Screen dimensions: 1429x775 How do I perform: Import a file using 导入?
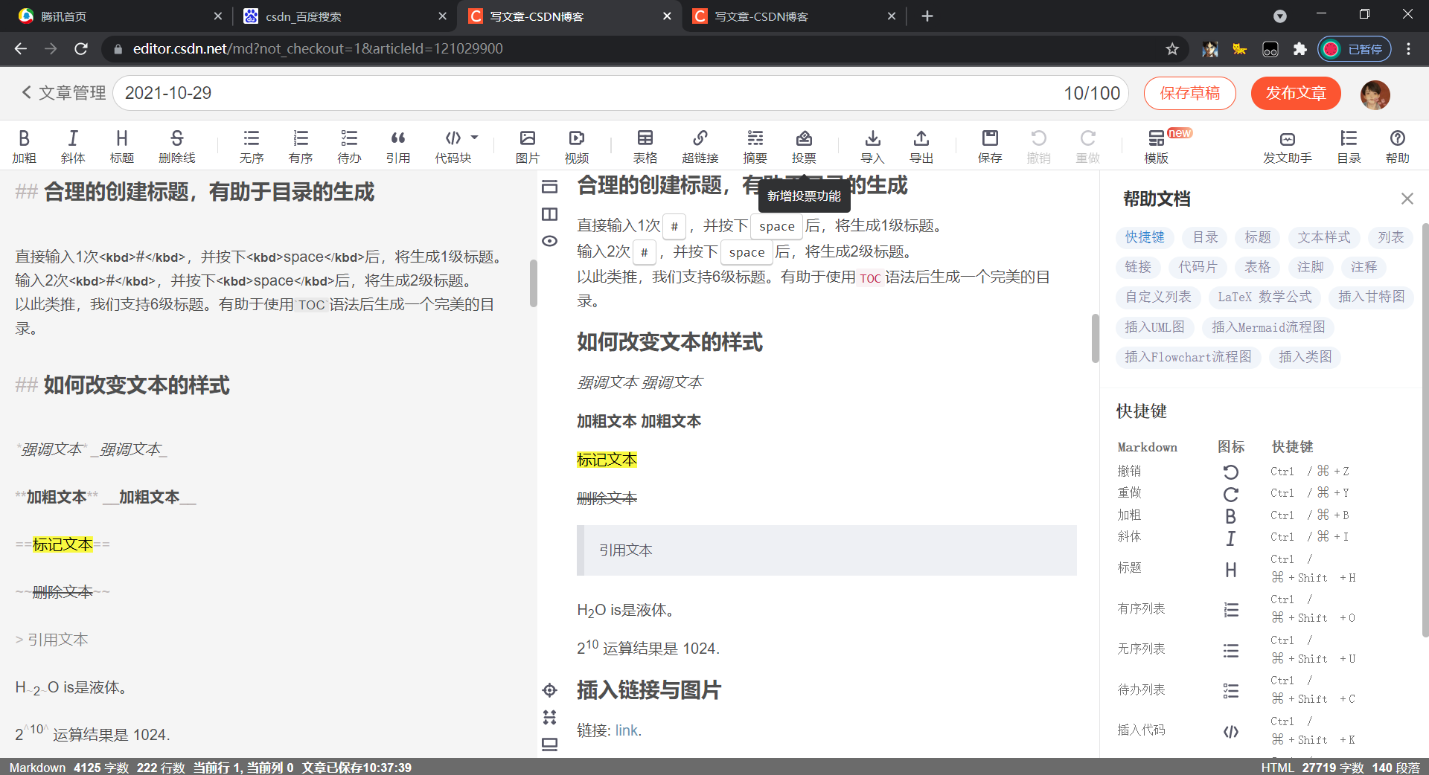(x=872, y=146)
